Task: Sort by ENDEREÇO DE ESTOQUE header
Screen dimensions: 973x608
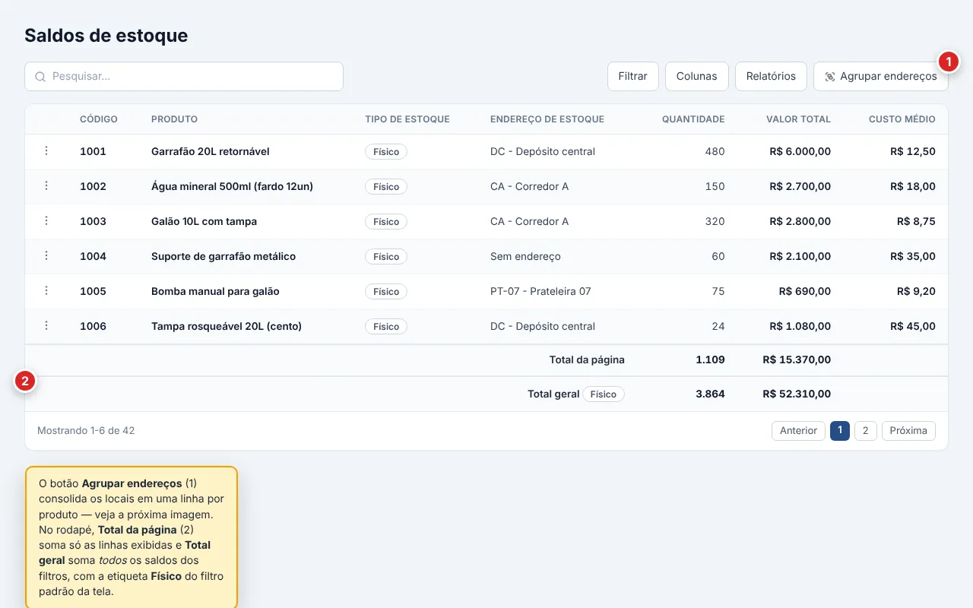Action: [547, 119]
